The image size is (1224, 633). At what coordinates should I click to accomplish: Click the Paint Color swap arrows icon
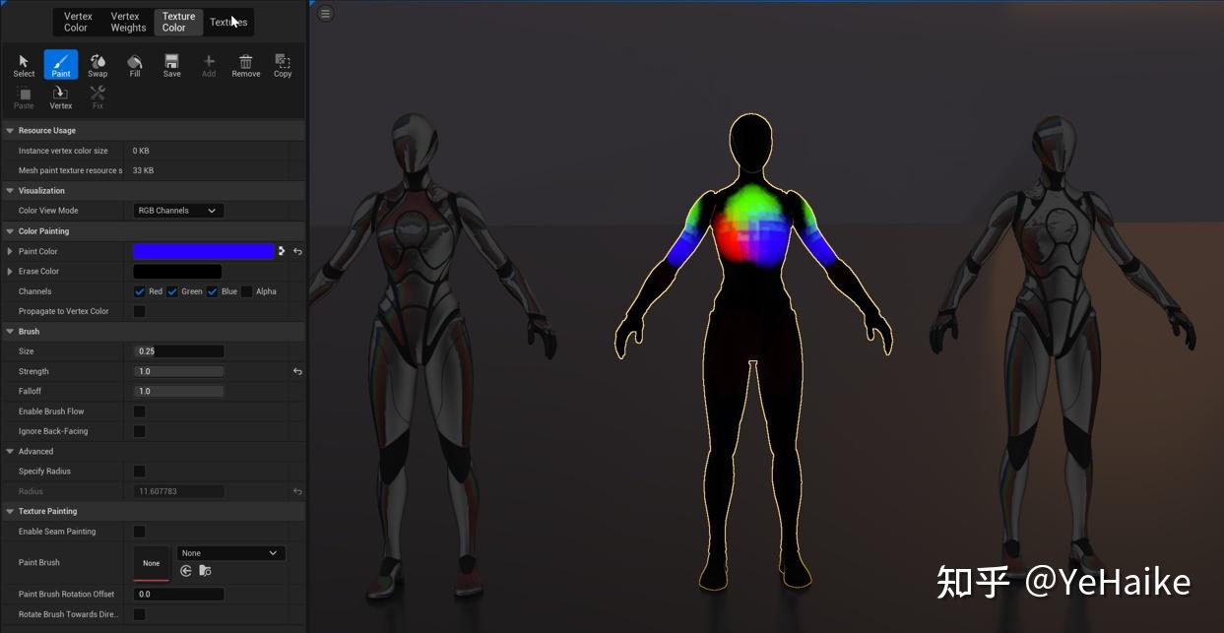tap(282, 251)
